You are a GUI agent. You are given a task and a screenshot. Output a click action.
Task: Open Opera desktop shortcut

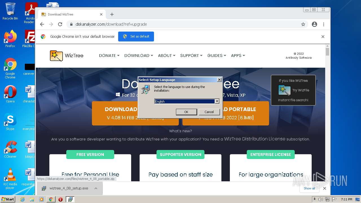point(10,94)
